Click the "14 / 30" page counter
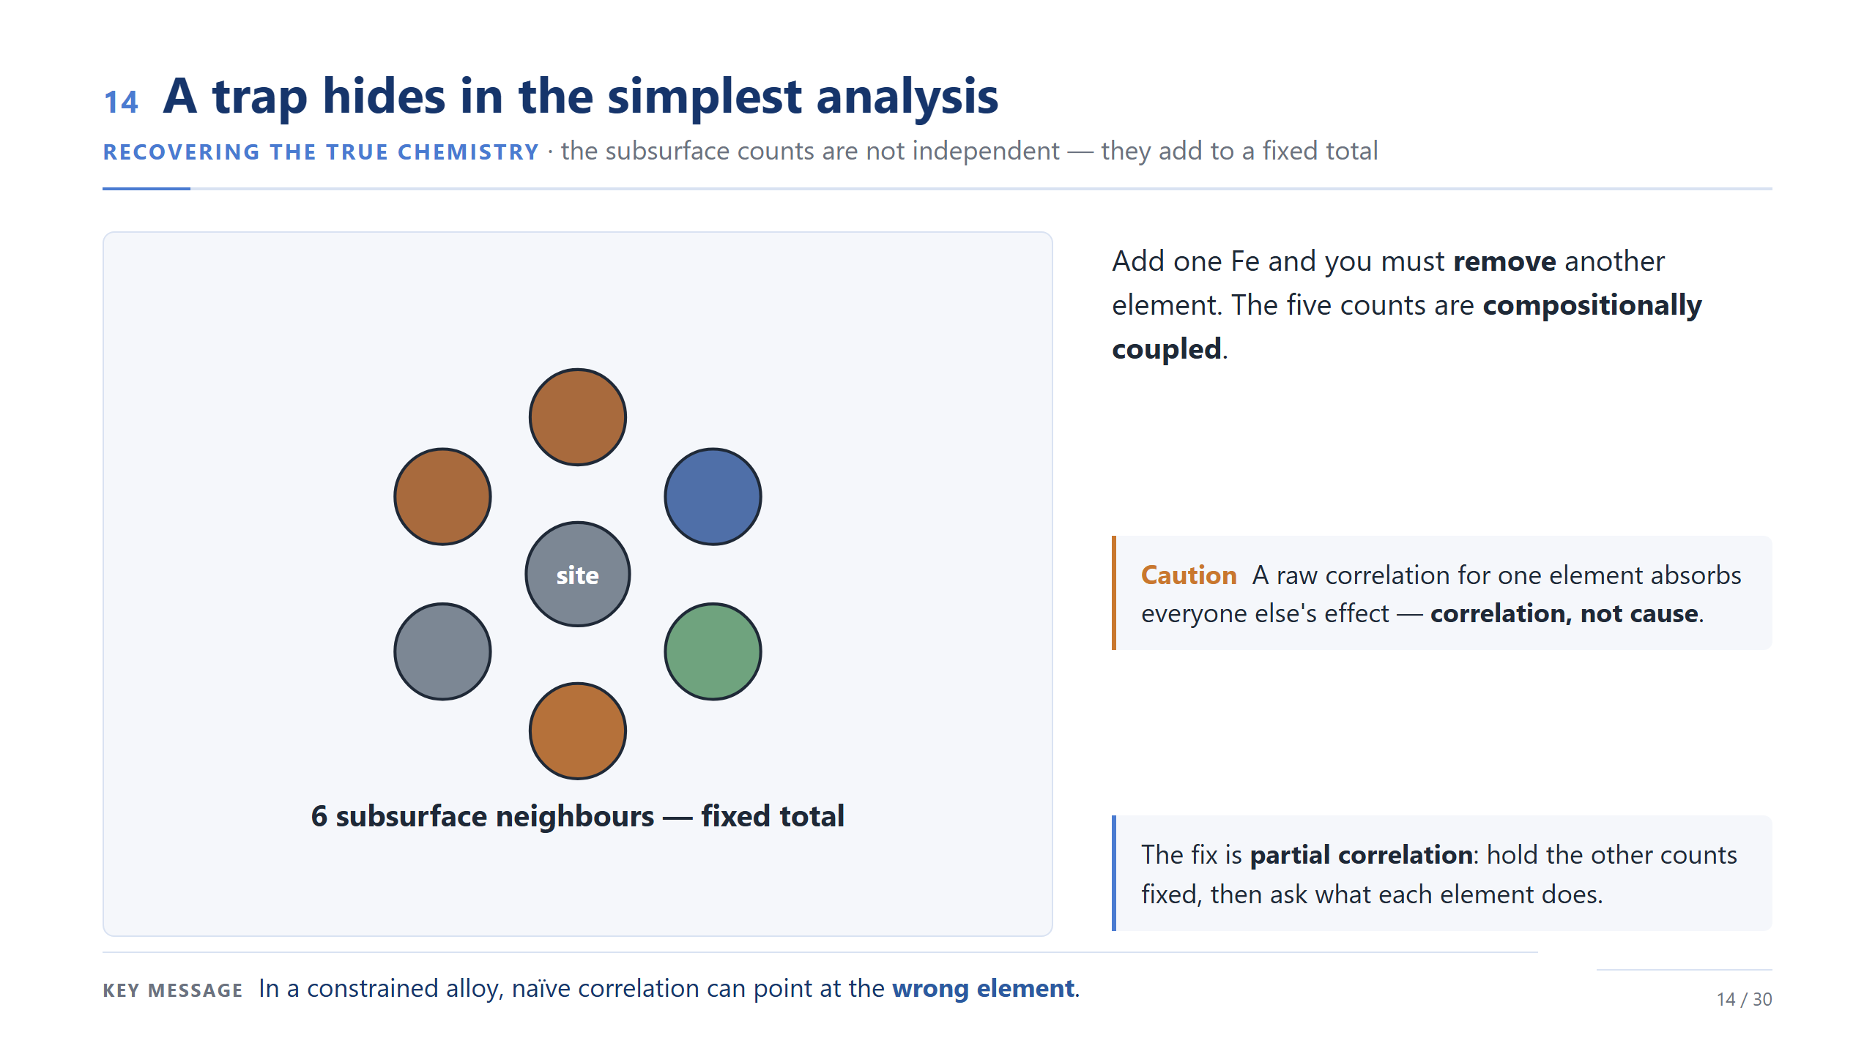 1744,999
